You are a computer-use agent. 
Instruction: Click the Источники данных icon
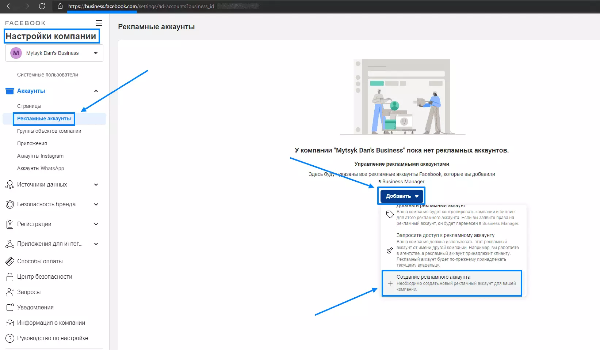tap(10, 185)
